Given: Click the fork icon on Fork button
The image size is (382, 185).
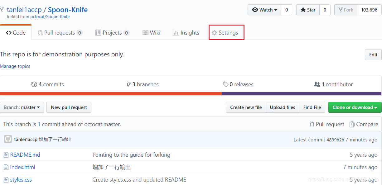Looking at the screenshot, I should coord(341,10).
